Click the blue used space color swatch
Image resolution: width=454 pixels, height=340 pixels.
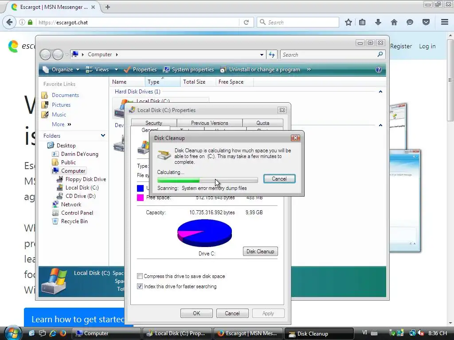click(x=141, y=188)
